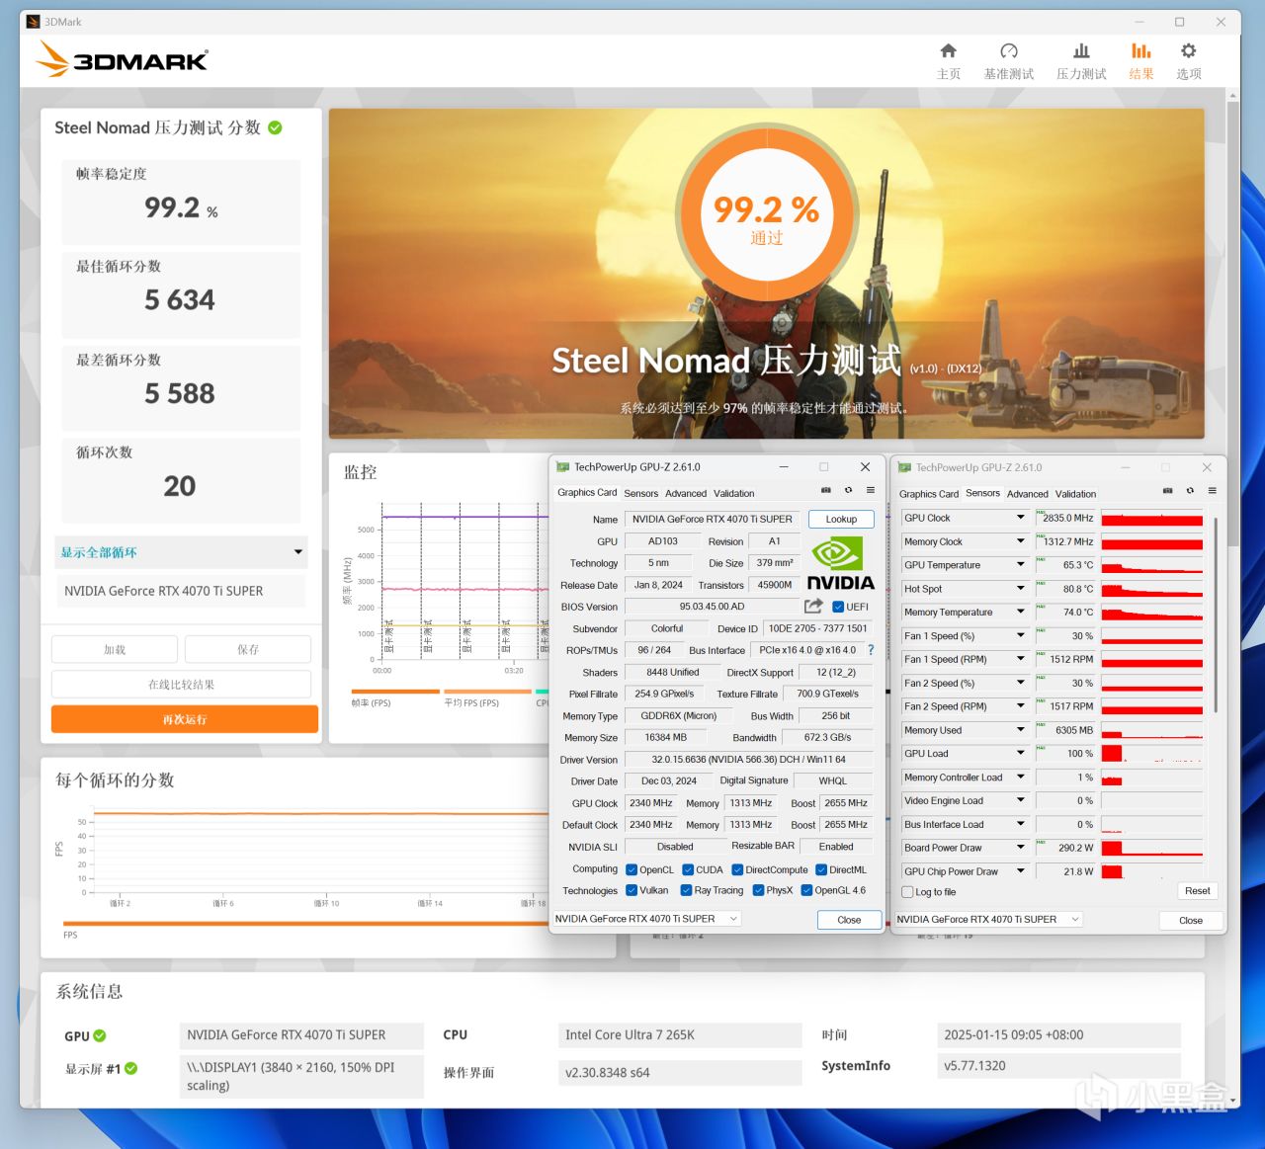
Task: Click the app icon in the Sensors GPU-Z title bar
Action: coord(904,467)
